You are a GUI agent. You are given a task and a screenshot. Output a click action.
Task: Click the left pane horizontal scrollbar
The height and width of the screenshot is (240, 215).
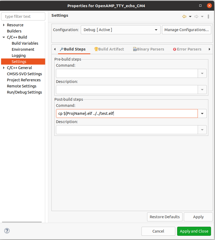click(x=22, y=222)
